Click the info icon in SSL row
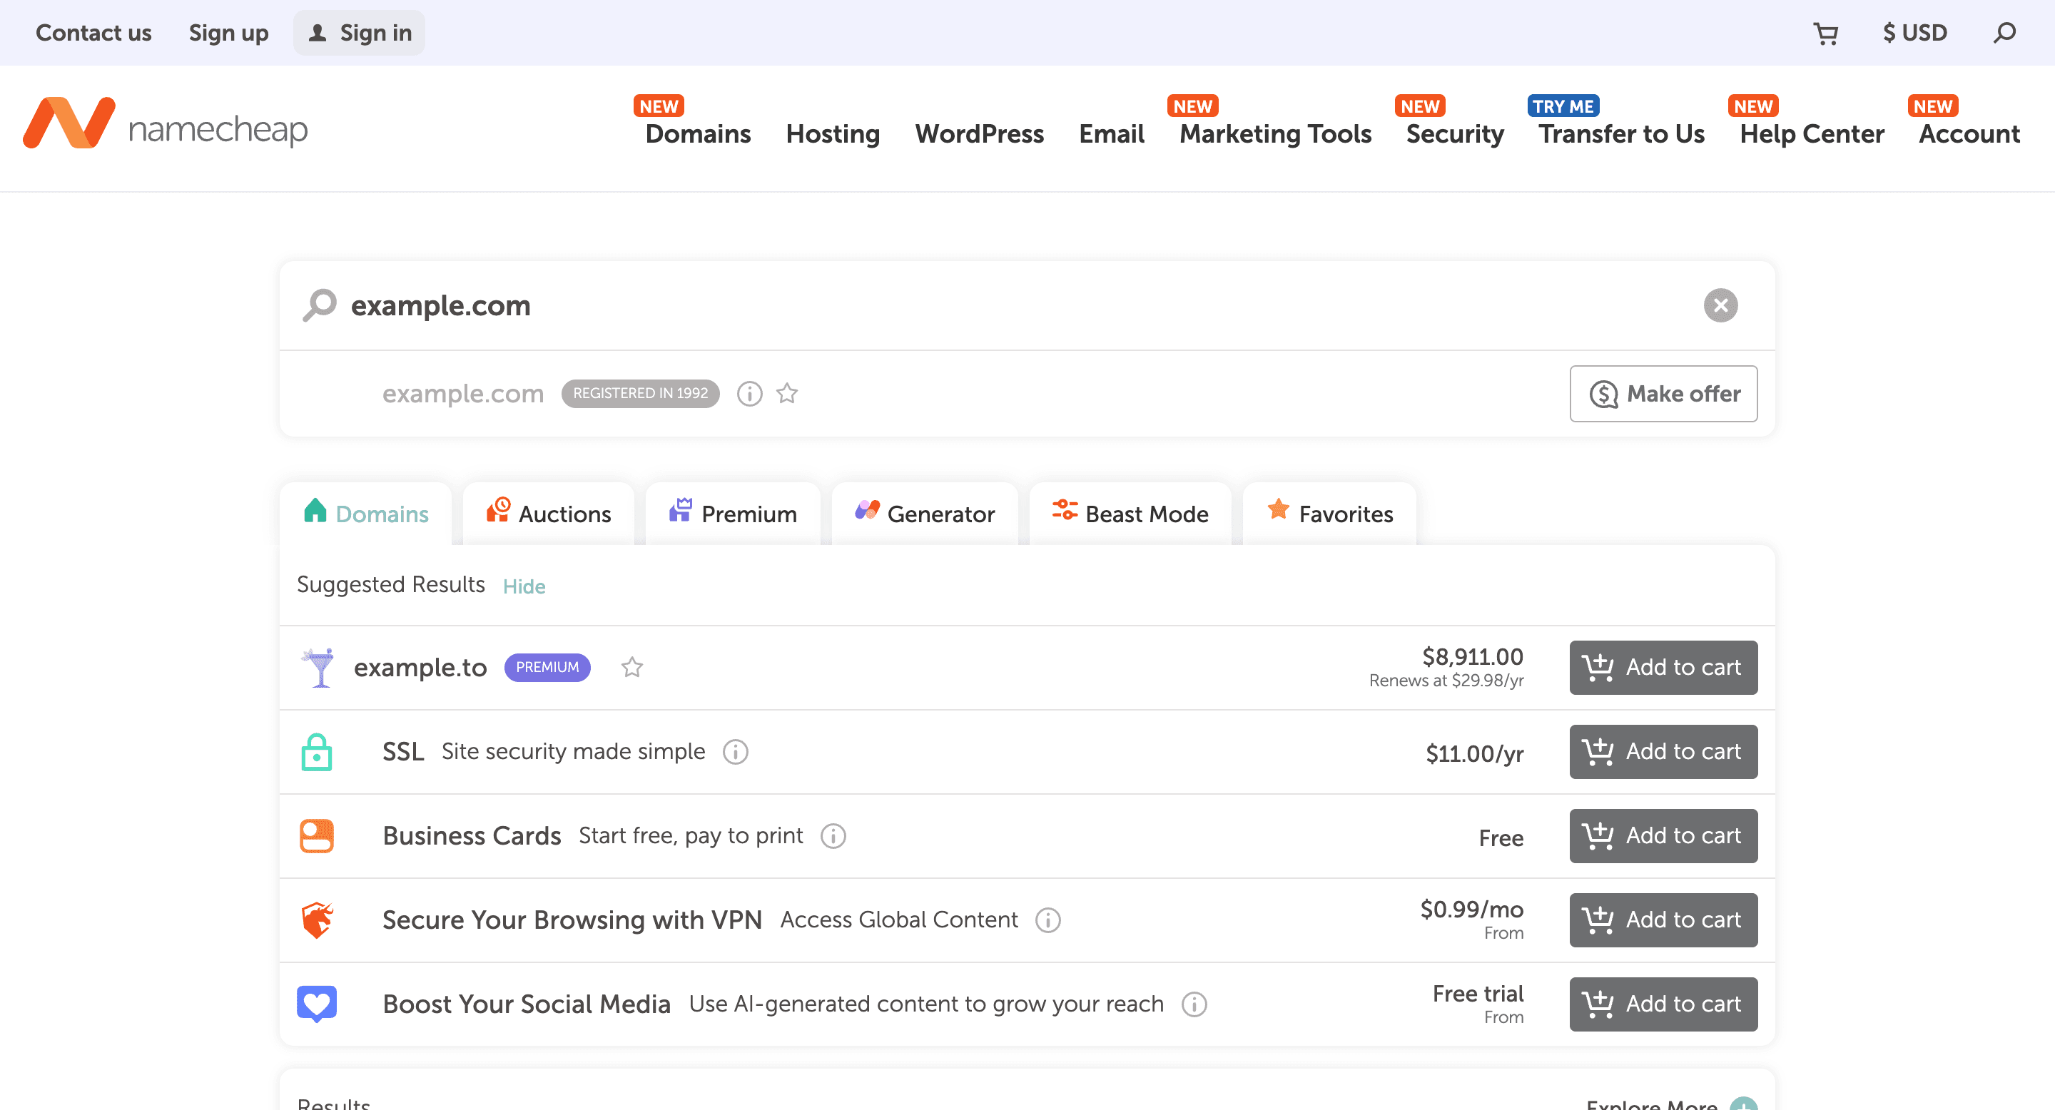Screen dimensions: 2055x1110 coord(735,752)
